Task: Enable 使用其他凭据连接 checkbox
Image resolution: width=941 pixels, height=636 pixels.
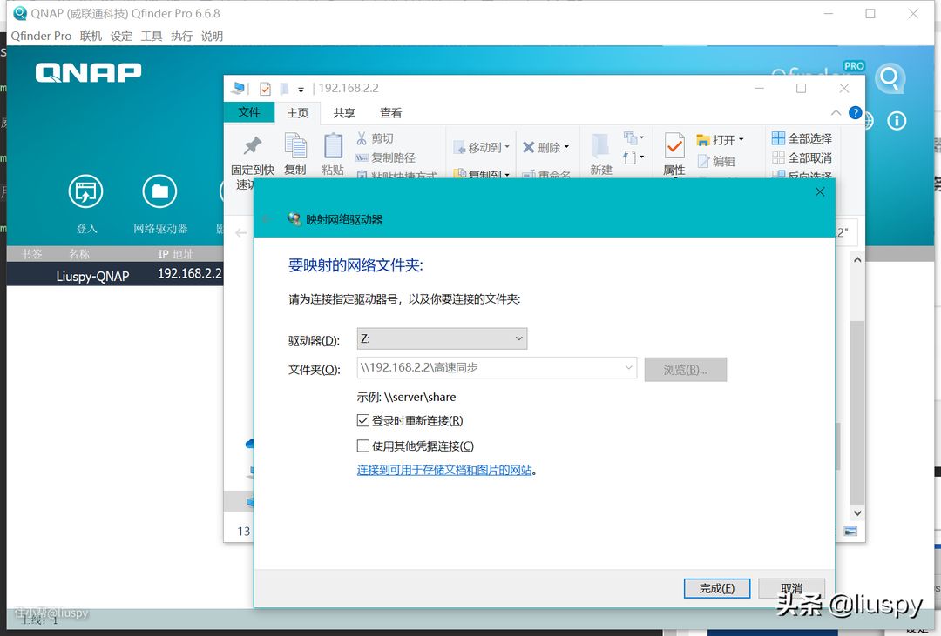Action: 363,446
